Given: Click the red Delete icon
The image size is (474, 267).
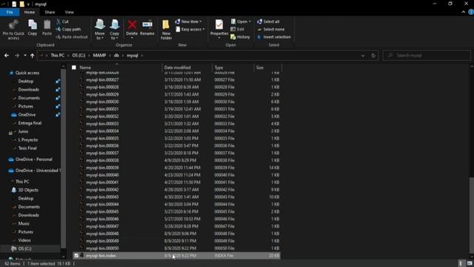Looking at the screenshot, I should (132, 24).
